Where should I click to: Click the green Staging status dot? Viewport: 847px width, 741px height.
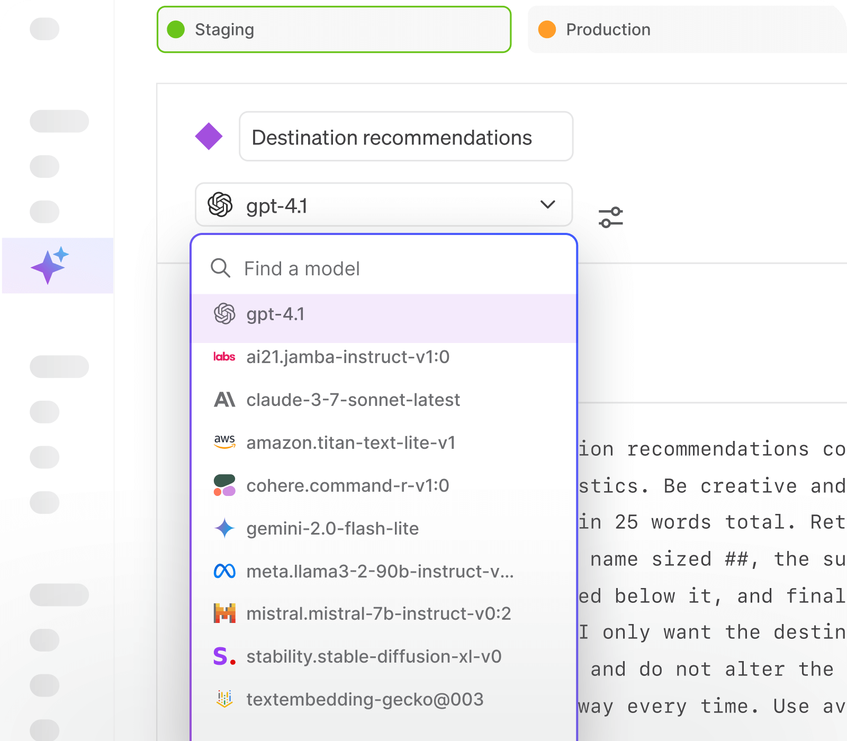point(176,30)
